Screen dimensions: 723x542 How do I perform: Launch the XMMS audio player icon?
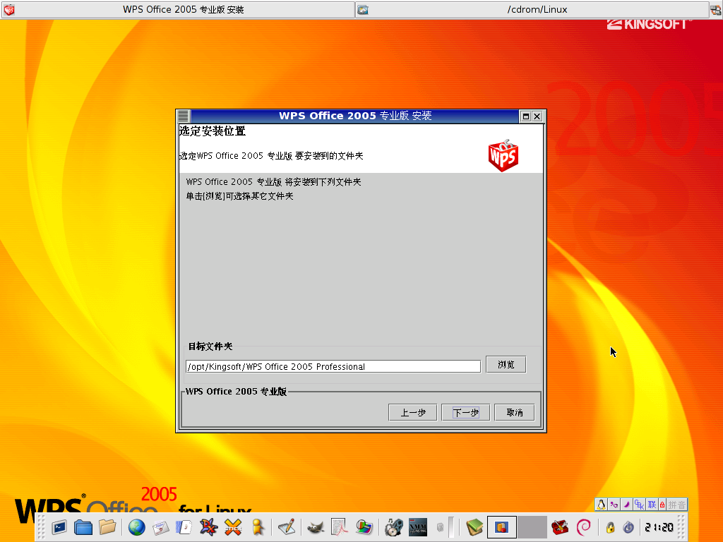tap(418, 526)
